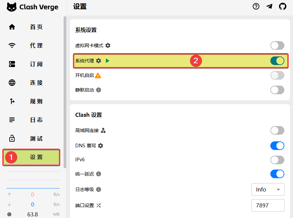Select the 设置 settings page
293x218 pixels.
pyautogui.click(x=31, y=157)
